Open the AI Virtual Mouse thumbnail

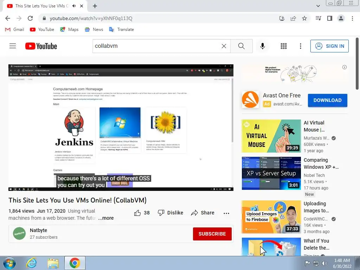pyautogui.click(x=271, y=136)
